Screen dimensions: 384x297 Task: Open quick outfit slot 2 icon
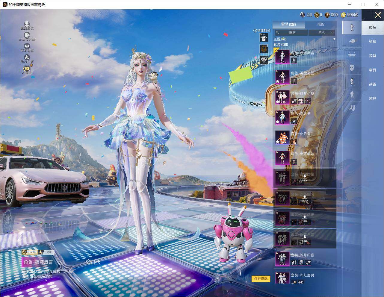(264, 37)
